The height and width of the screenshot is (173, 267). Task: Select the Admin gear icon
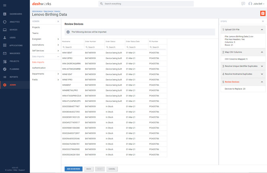[5, 85]
